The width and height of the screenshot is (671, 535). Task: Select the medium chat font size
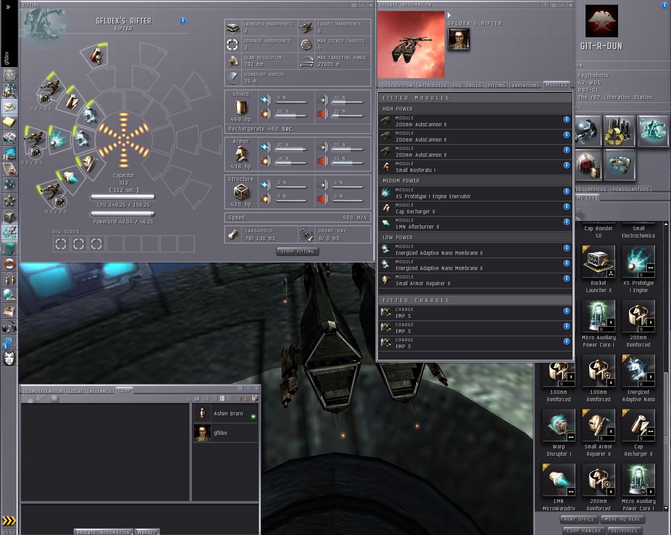197,399
